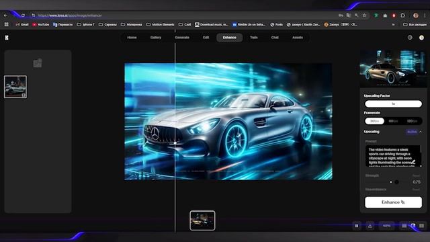Select the single view layout icon
The width and height of the screenshot is (430, 242).
404,226
